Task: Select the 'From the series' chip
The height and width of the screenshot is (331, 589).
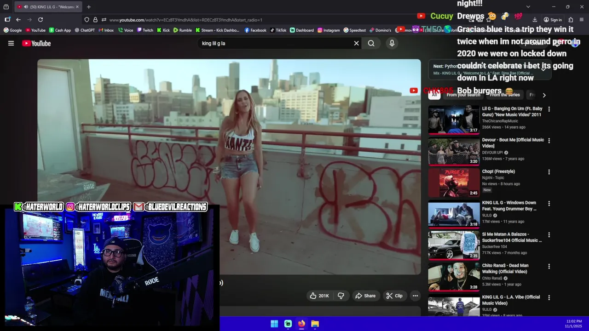Action: (505, 95)
